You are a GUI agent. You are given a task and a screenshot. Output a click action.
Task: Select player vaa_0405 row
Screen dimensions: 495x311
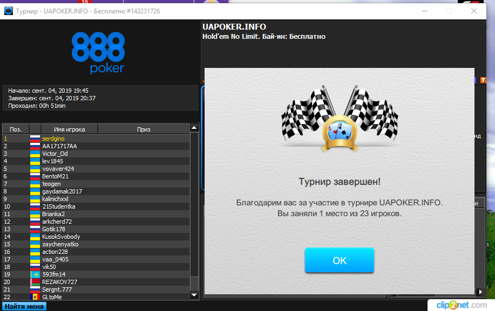pos(96,260)
